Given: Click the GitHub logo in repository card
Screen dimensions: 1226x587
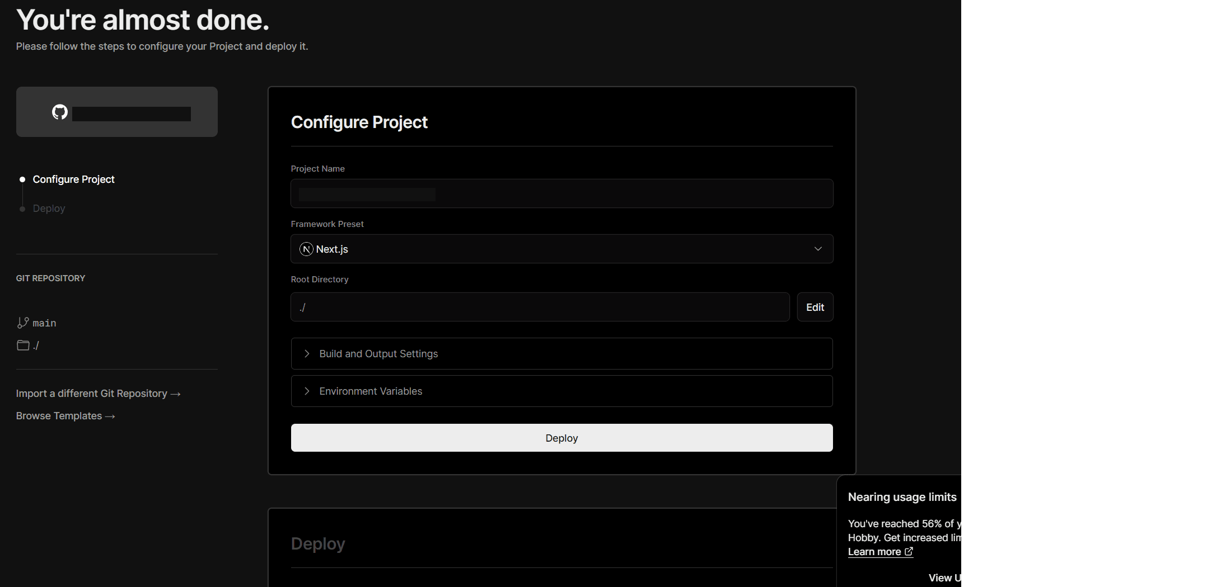Looking at the screenshot, I should coord(59,111).
